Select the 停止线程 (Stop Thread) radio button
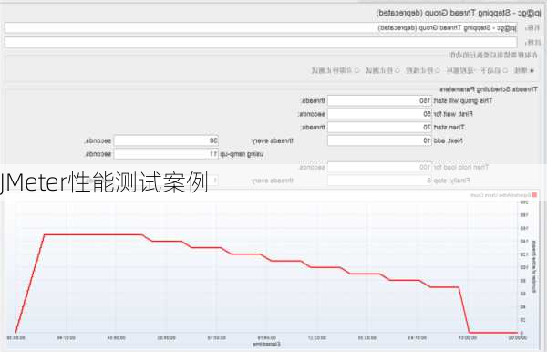547x352 pixels. 437,71
